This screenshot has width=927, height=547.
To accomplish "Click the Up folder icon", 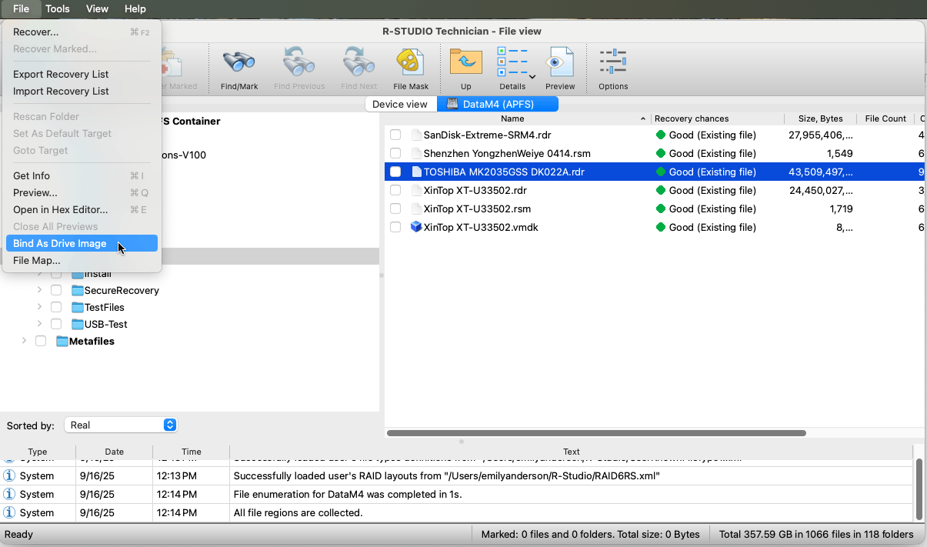I will click(x=465, y=65).
